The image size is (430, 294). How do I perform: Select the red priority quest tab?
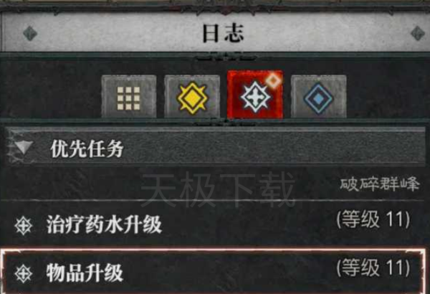pos(255,95)
